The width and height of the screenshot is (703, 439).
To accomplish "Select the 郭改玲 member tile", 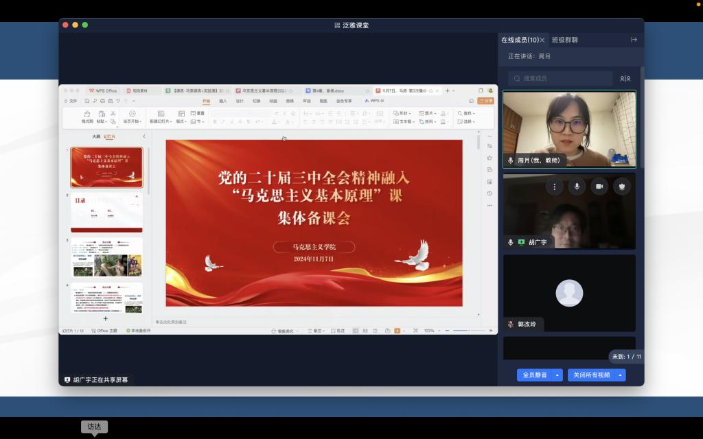I will tap(569, 294).
